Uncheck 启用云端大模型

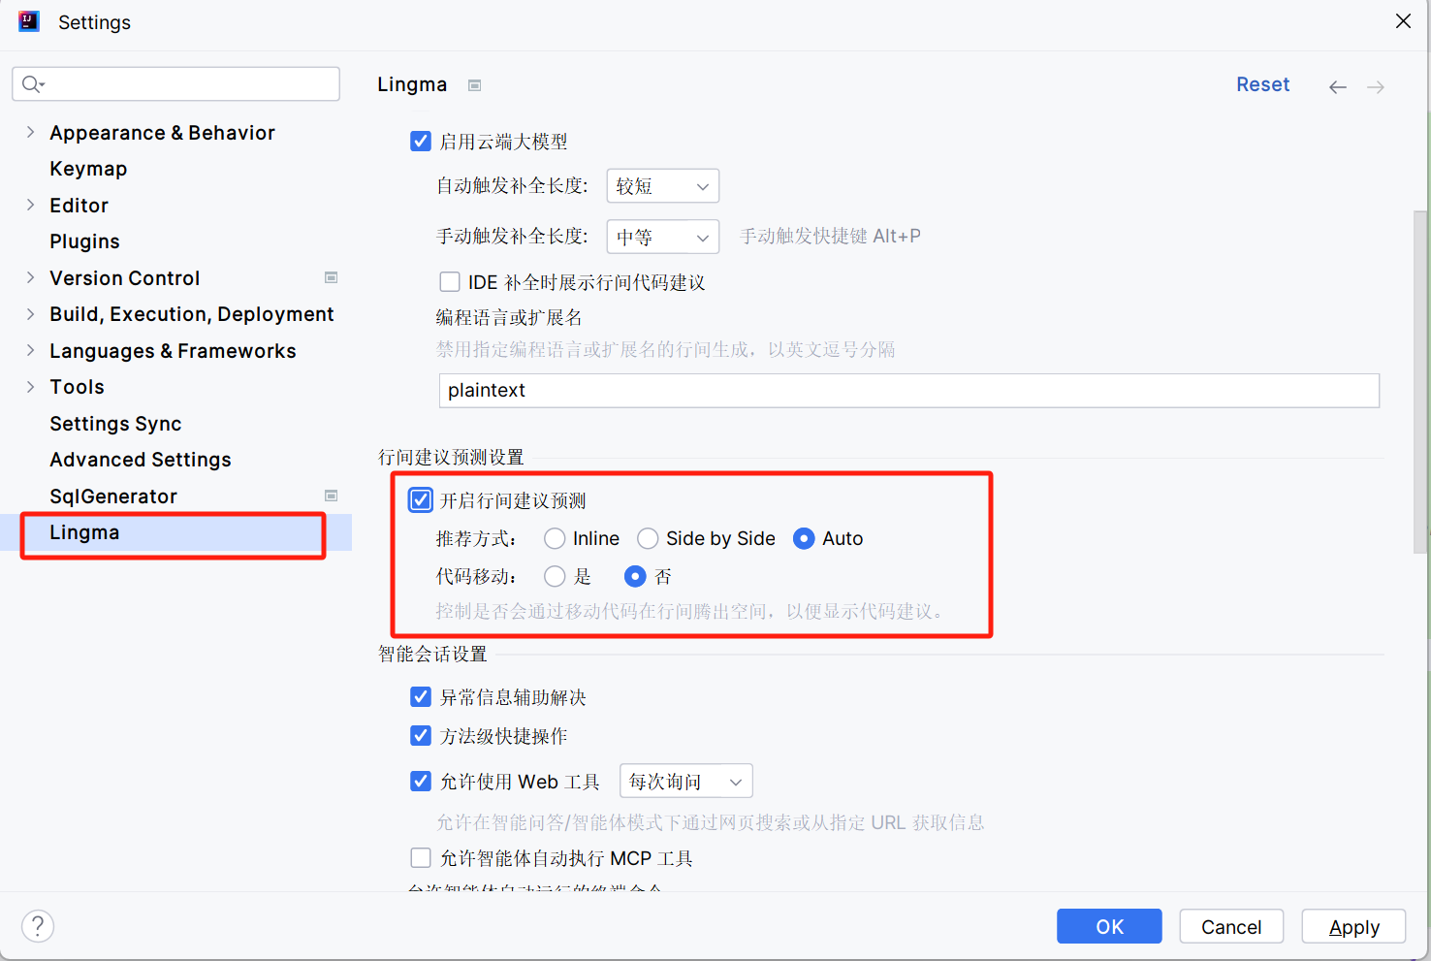tap(420, 141)
